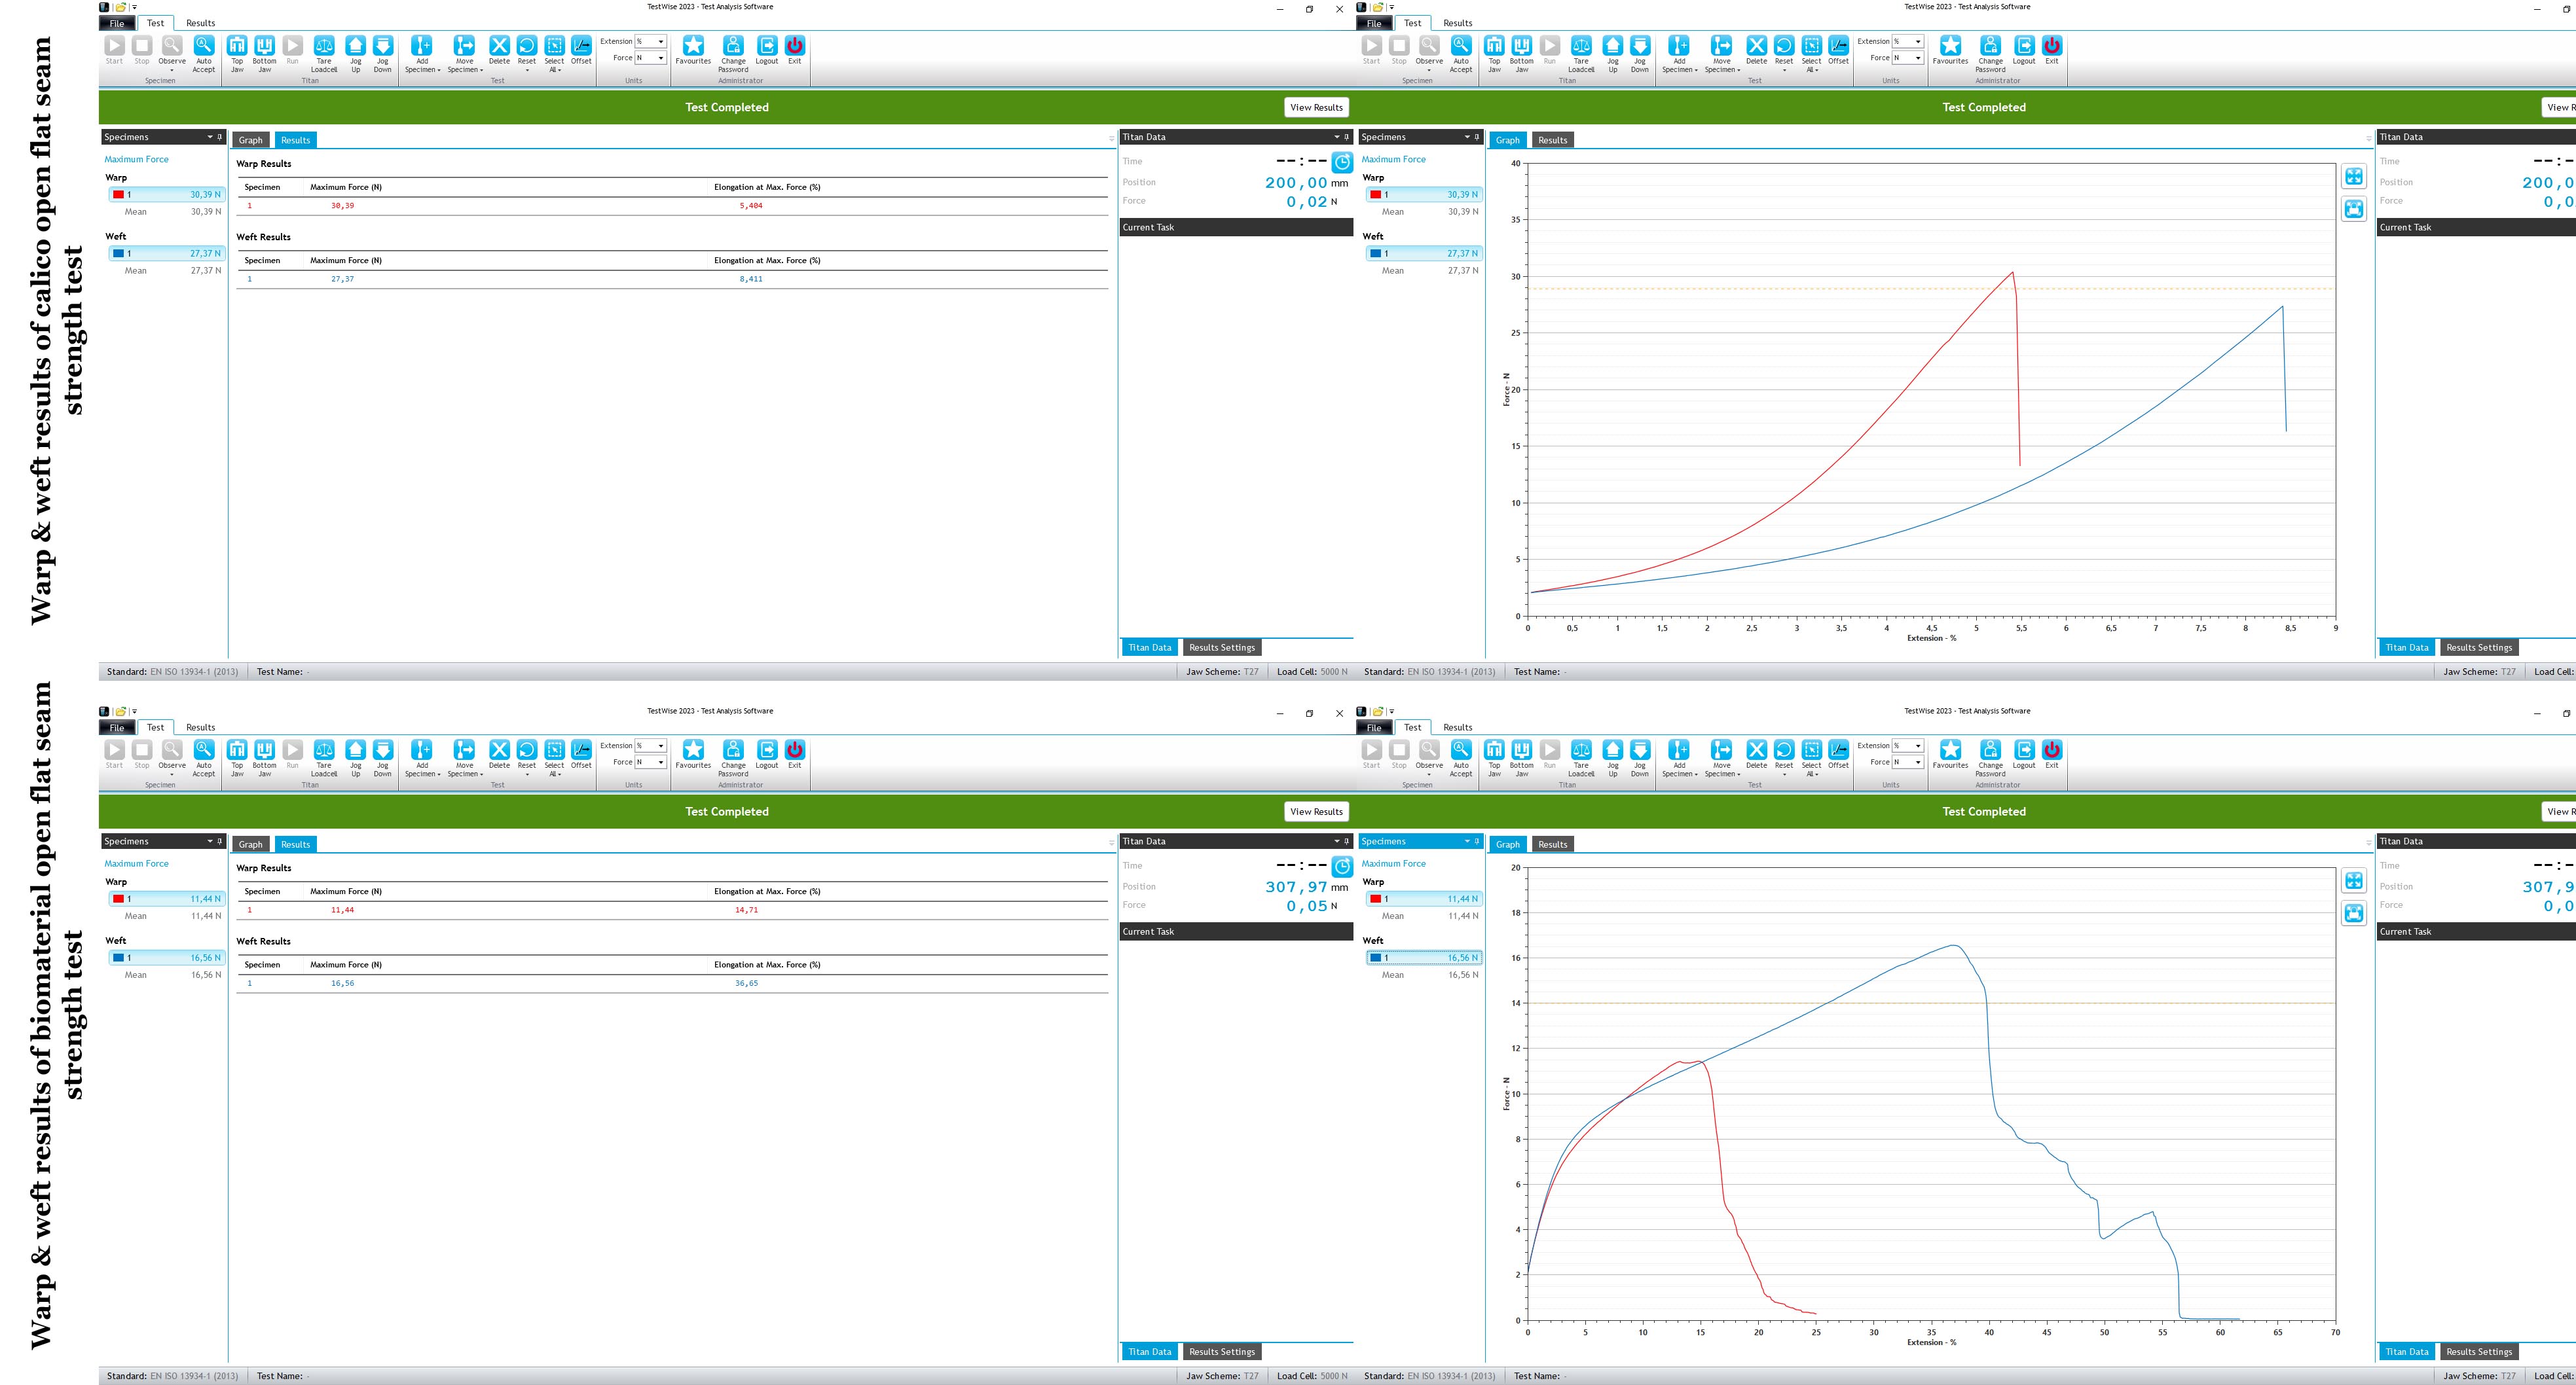Select Bottom Jaw in the calico results window
The image size is (2576, 1385).
tap(264, 53)
